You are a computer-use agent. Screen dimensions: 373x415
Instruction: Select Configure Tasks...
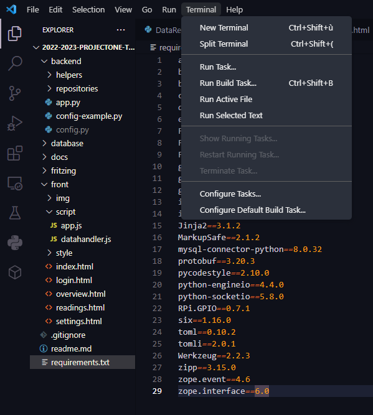click(x=267, y=194)
